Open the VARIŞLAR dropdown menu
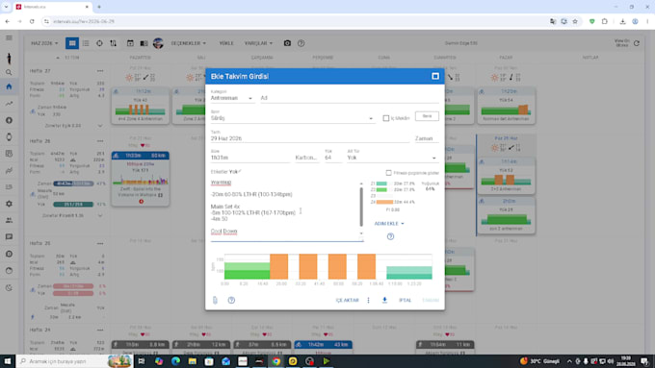The height and width of the screenshot is (368, 655). click(x=258, y=43)
